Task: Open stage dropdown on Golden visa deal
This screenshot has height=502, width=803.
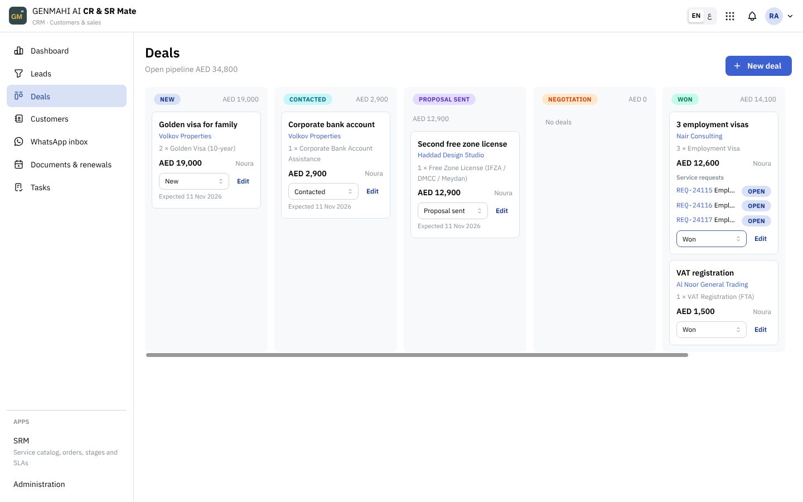Action: coord(194,181)
